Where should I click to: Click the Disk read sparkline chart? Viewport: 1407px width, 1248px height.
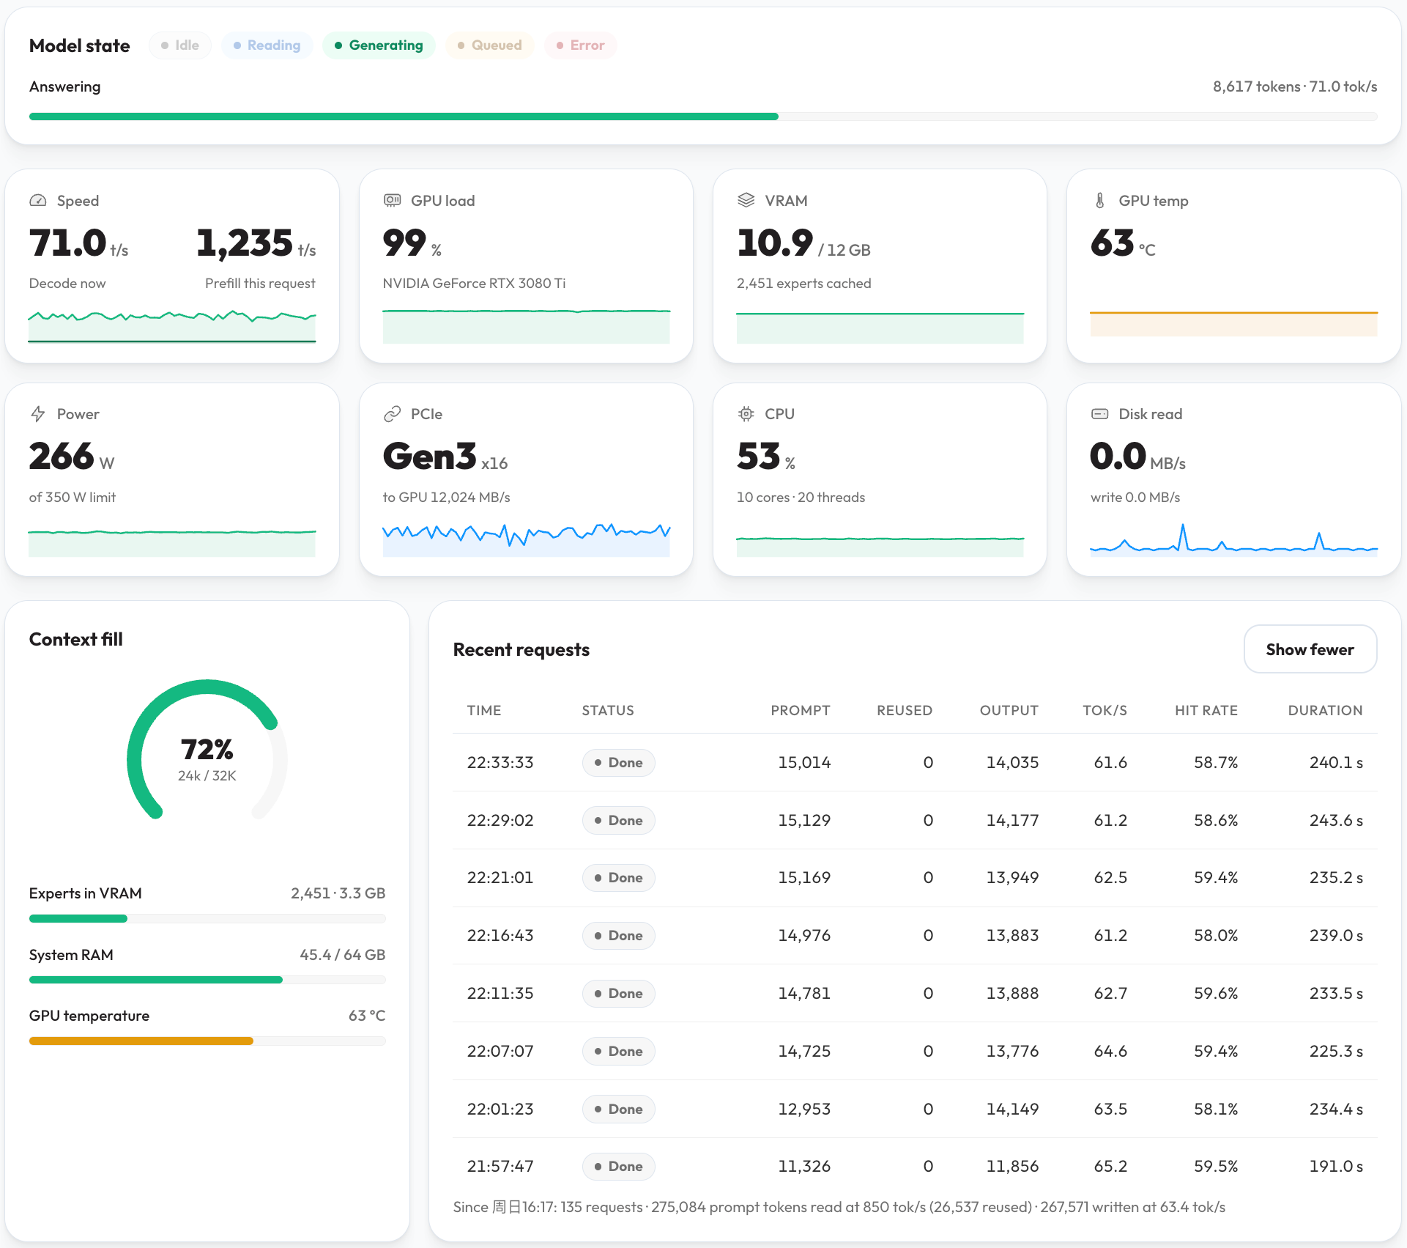click(1234, 539)
